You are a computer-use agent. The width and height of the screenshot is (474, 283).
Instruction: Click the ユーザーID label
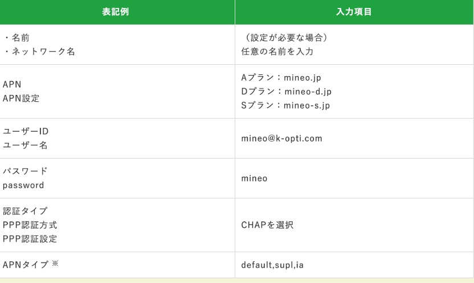(26, 131)
